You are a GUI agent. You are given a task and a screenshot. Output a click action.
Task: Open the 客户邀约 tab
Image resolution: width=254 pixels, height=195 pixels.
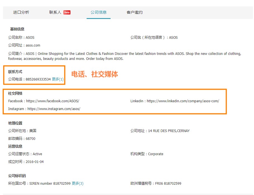coord(135,12)
